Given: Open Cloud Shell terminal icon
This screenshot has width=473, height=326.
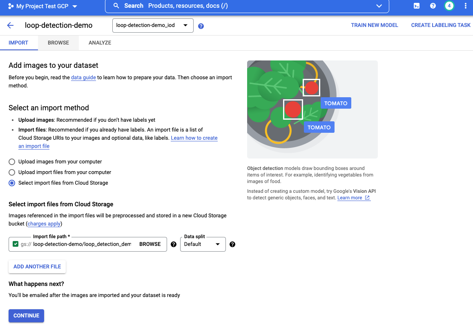Looking at the screenshot, I should coord(416,6).
